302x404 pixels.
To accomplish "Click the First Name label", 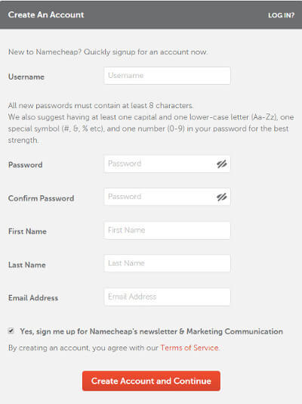I will tap(27, 232).
